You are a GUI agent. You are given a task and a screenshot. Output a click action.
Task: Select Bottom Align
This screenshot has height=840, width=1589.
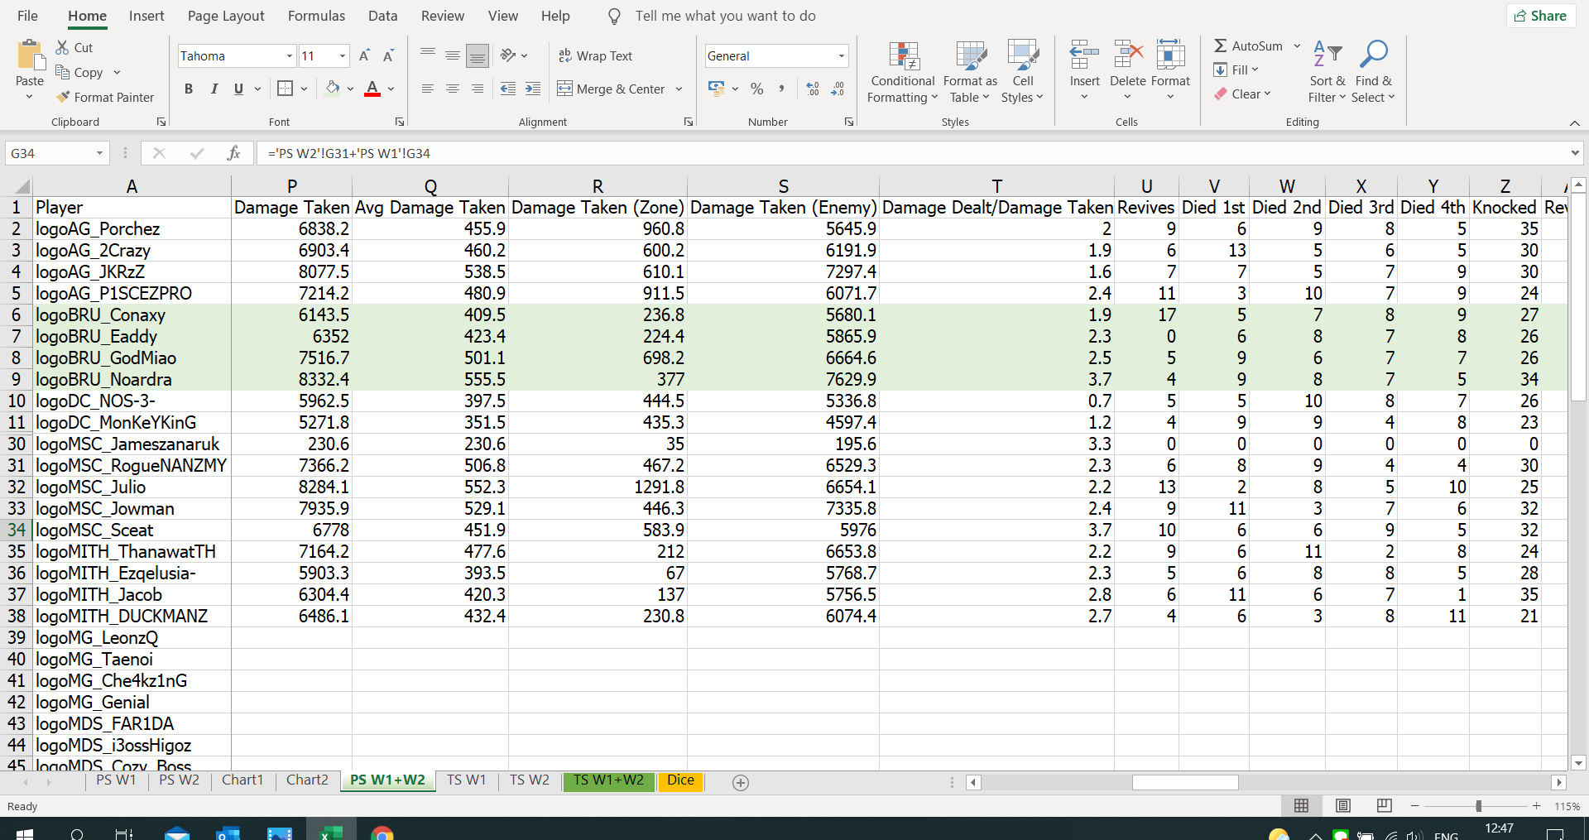(477, 55)
